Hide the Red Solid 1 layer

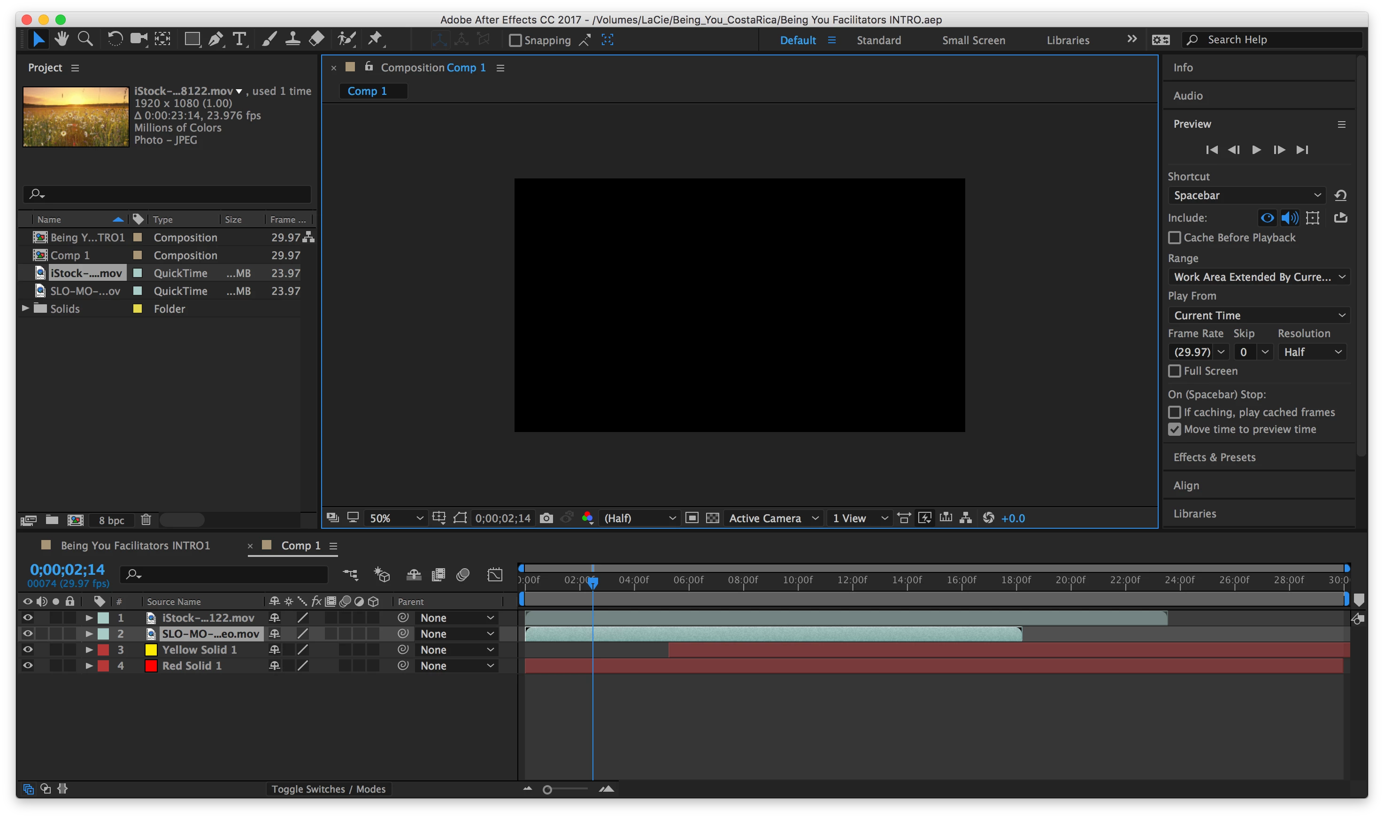28,666
